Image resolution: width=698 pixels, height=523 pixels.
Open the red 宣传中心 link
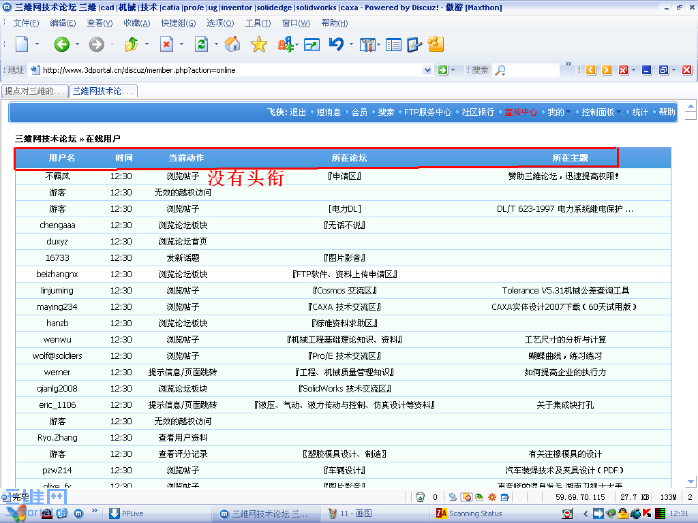pyautogui.click(x=521, y=112)
